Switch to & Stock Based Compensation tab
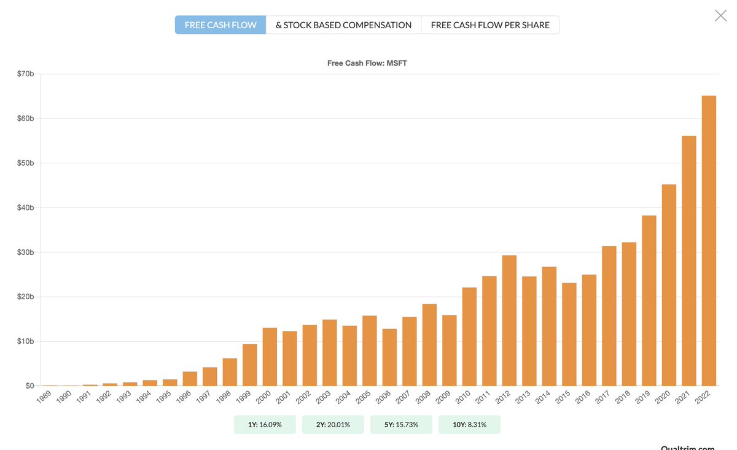 point(343,25)
